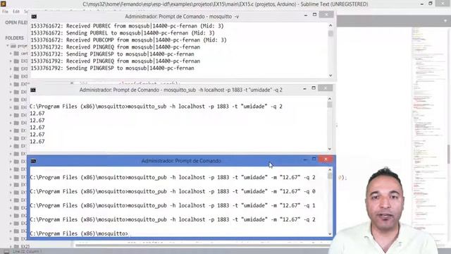Click the FOLDERS sidebar header
This screenshot has height=254, width=451.
(x=14, y=37)
